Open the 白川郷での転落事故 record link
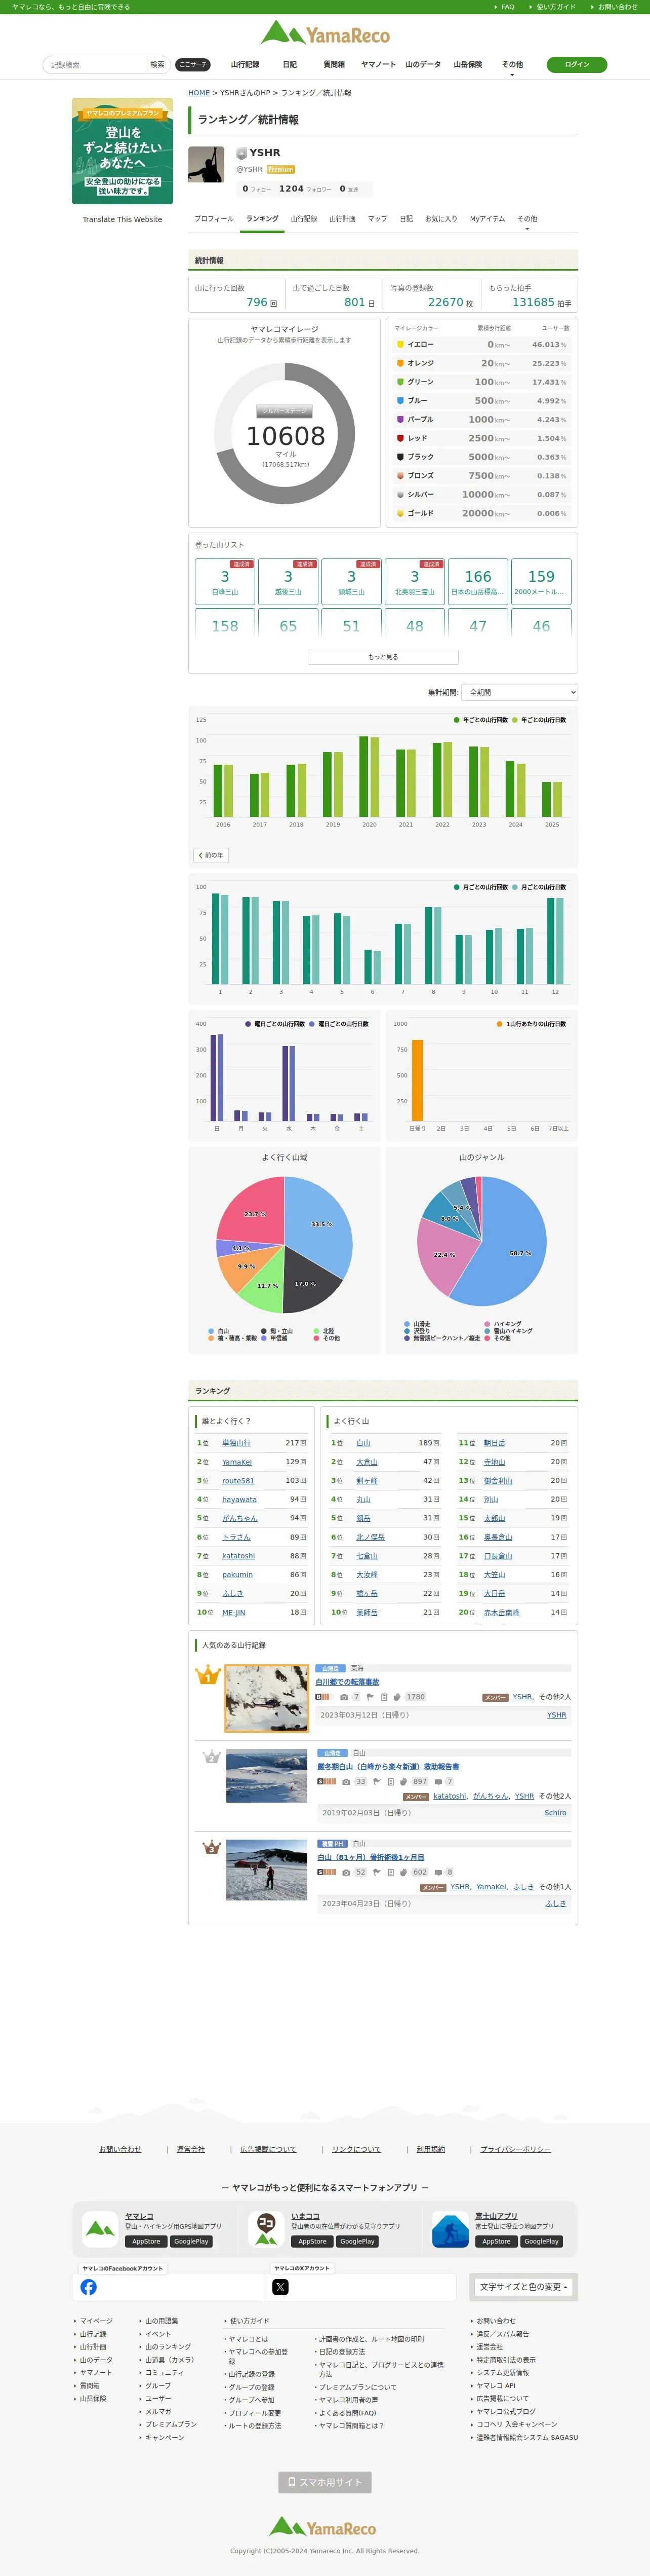 [347, 1682]
